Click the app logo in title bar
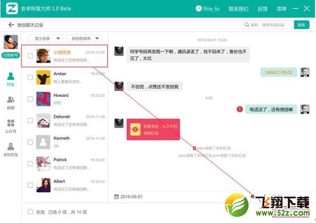This screenshot has width=316, height=223. (12, 8)
